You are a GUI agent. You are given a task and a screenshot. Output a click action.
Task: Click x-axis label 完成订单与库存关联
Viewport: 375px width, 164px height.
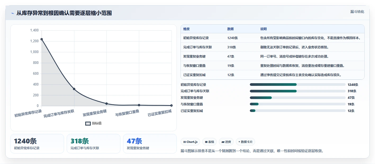click(59, 114)
